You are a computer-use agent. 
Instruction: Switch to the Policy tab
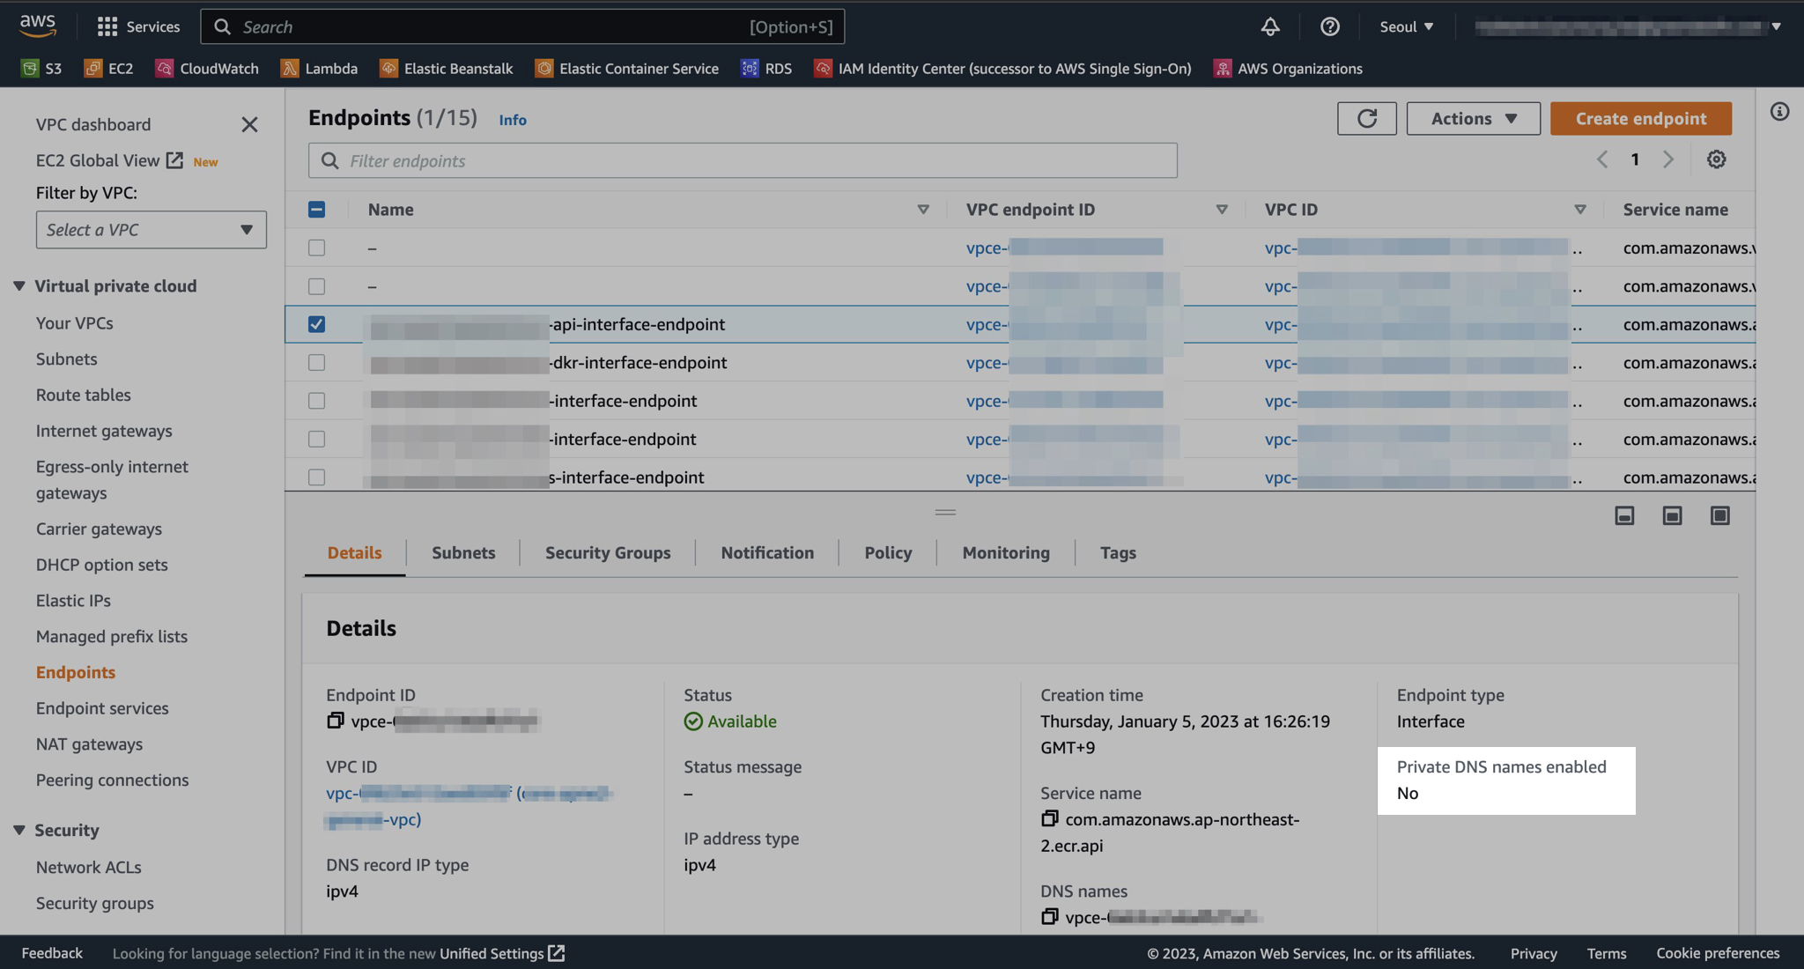[x=887, y=552]
